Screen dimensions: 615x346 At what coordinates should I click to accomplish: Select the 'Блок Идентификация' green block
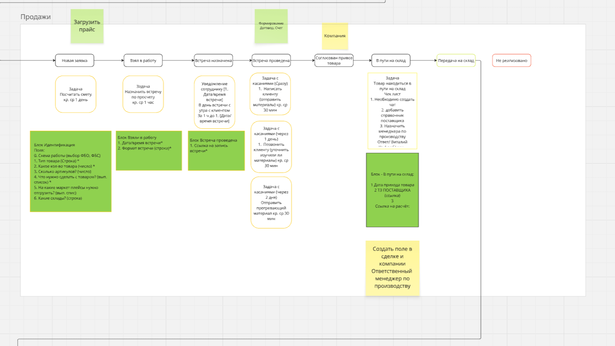71,171
